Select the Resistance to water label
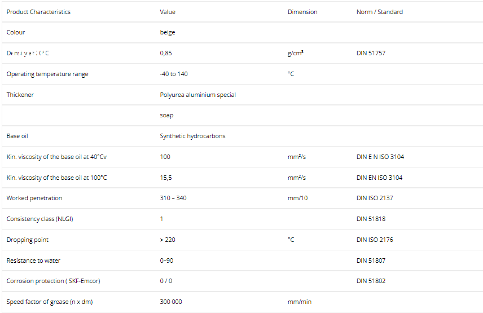483x313 pixels. (33, 261)
